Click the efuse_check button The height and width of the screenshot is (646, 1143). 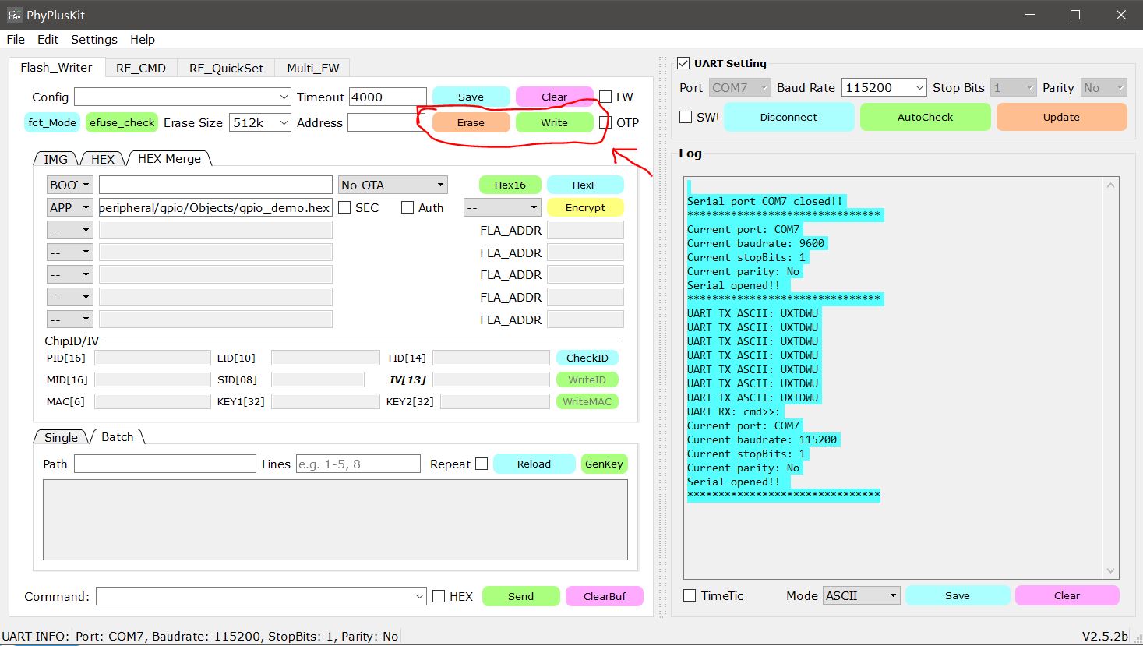coord(122,122)
